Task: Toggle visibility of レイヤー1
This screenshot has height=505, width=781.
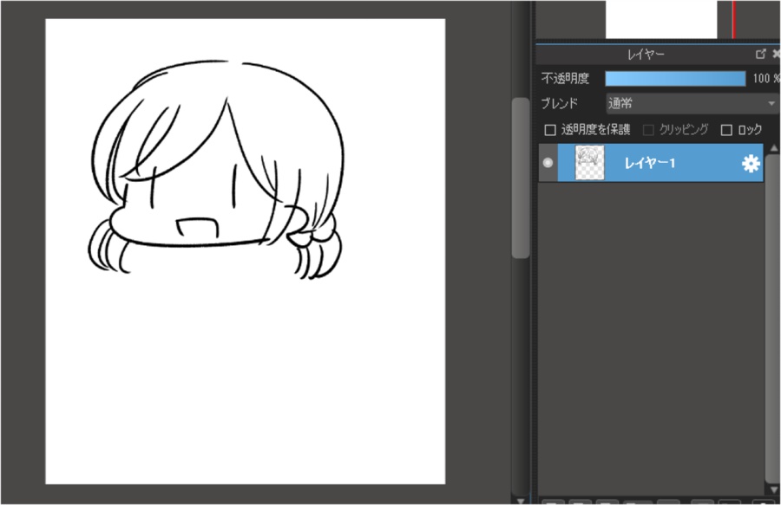Action: tap(548, 163)
